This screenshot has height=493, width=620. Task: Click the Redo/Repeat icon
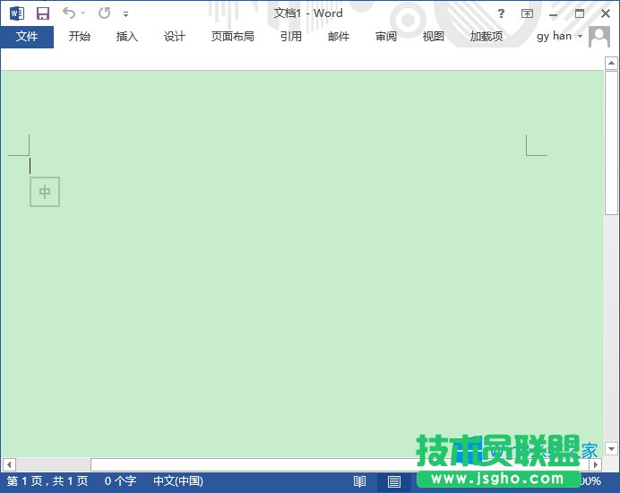[x=104, y=13]
